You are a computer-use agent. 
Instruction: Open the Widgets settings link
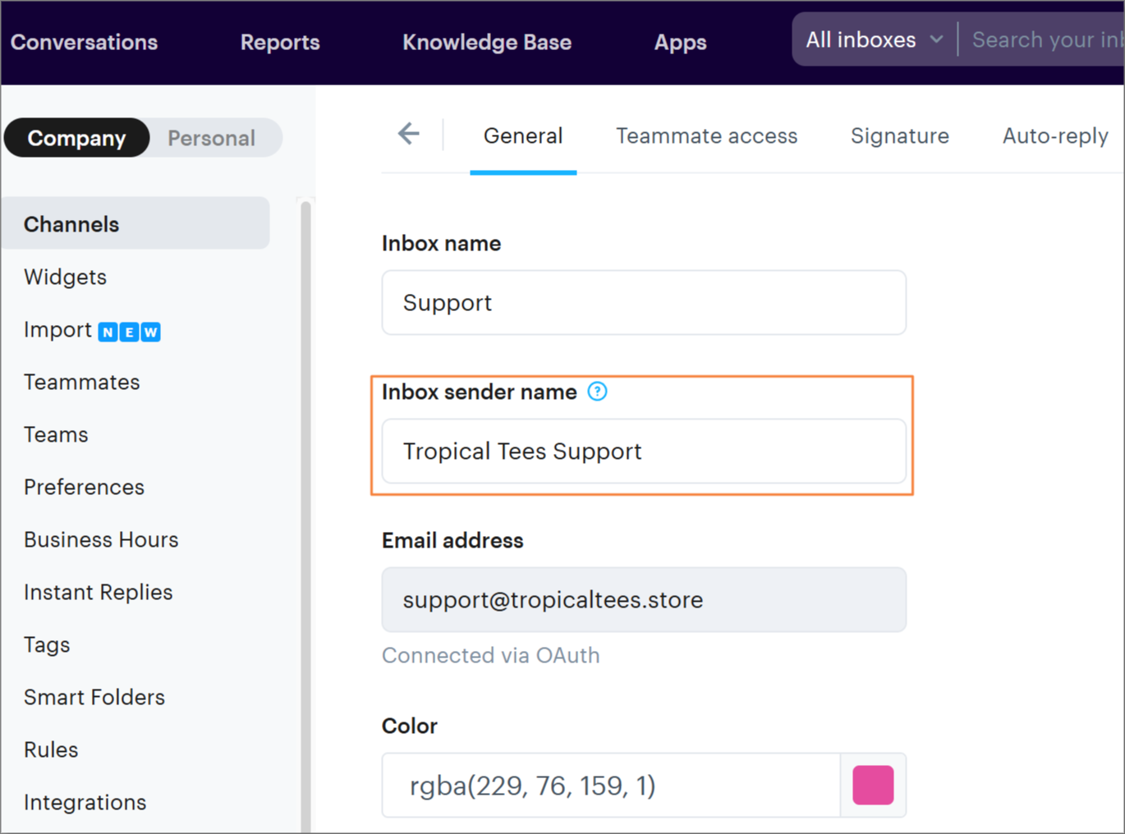[66, 277]
